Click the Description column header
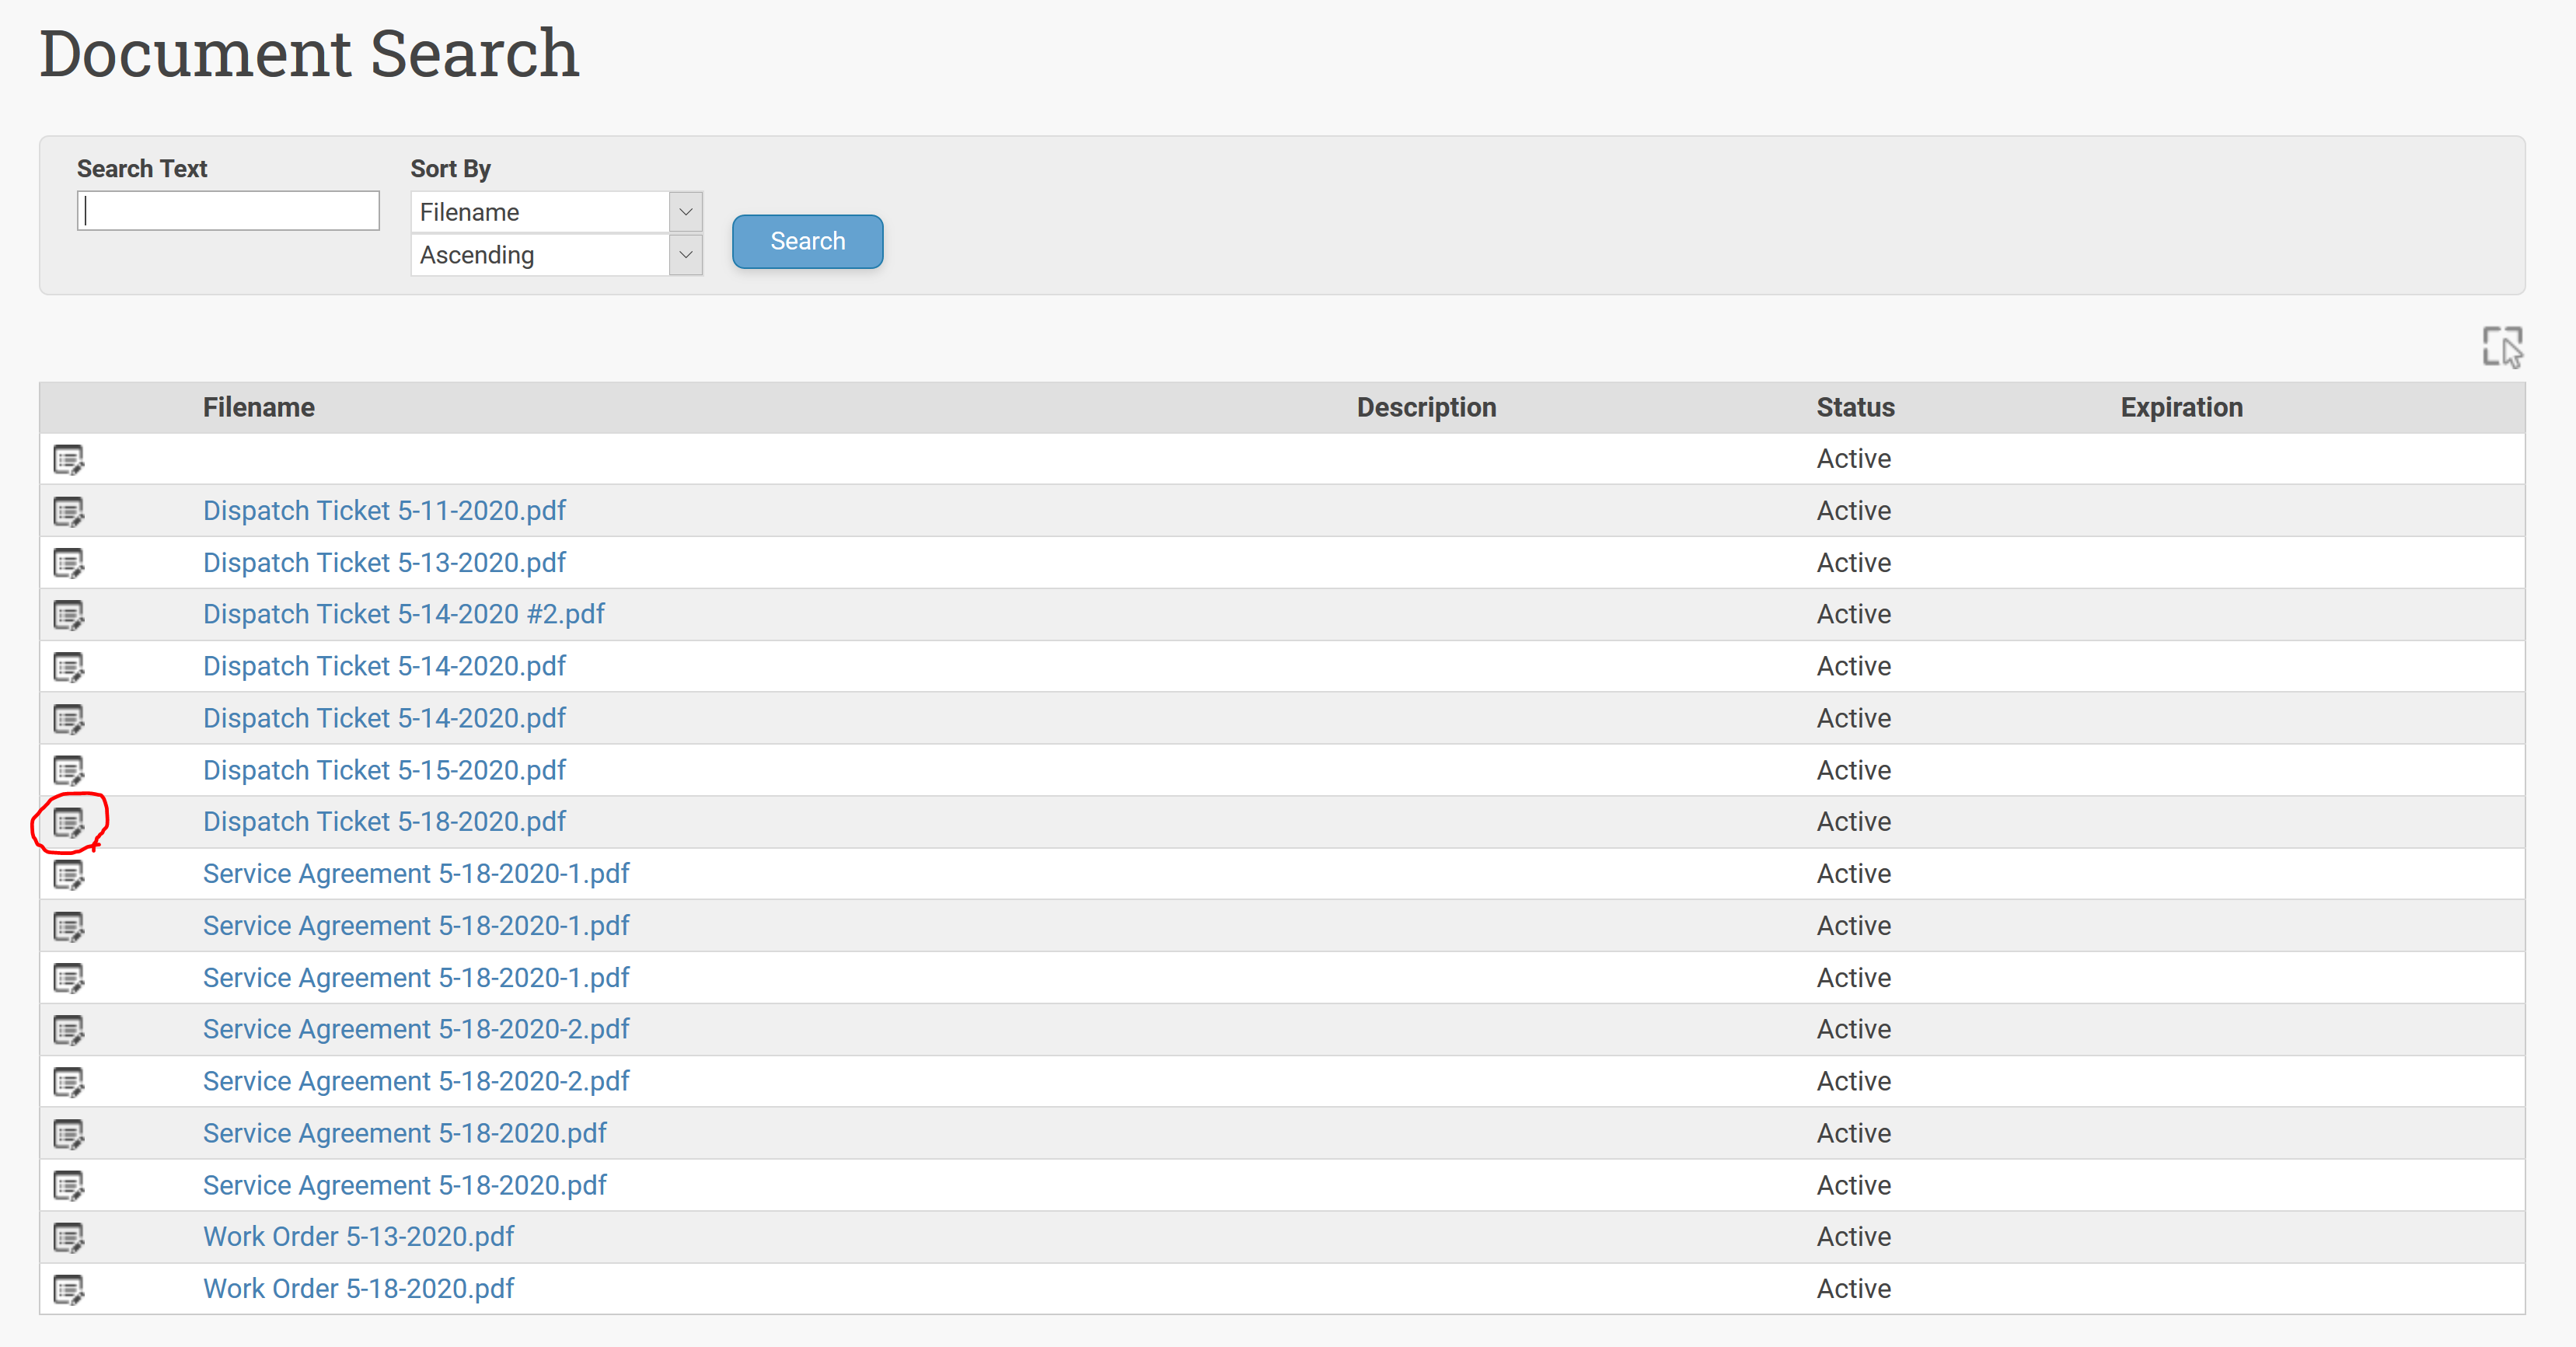2576x1347 pixels. tap(1426, 408)
